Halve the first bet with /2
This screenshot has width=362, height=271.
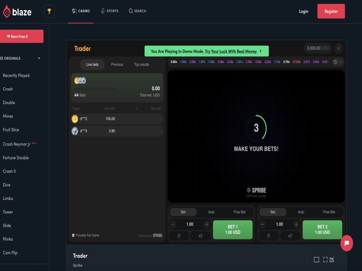(179, 236)
